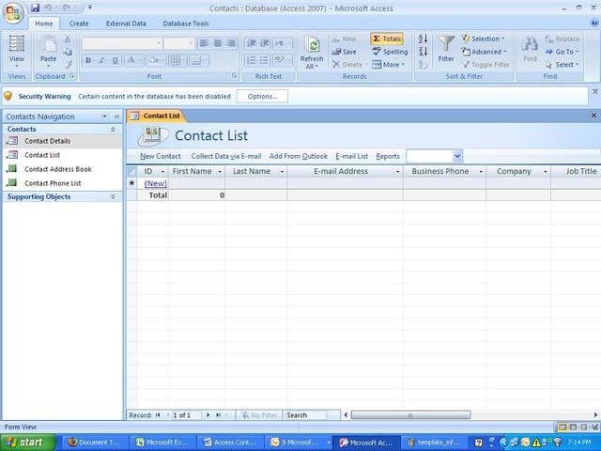The image size is (601, 451).
Task: Toggle Underline formatting
Action: click(x=115, y=60)
